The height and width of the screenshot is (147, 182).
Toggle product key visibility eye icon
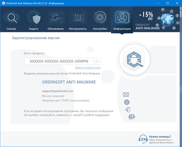tap(97, 61)
